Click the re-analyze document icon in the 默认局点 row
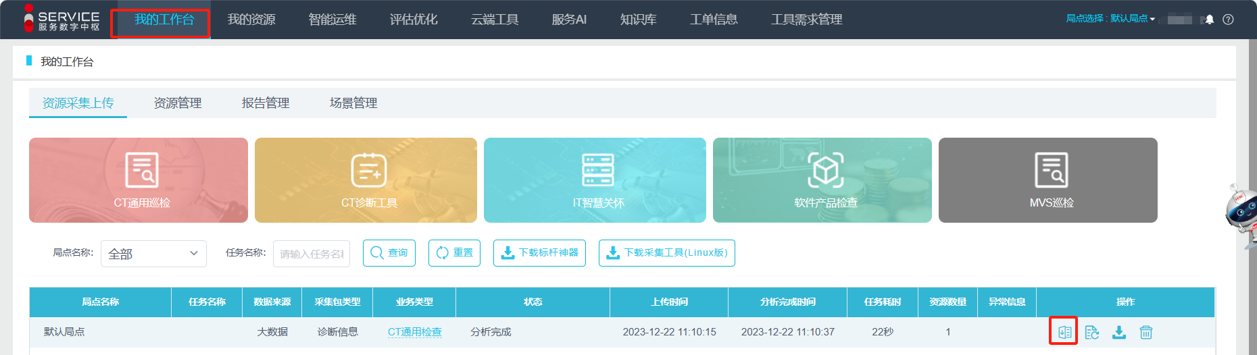 point(1092,332)
